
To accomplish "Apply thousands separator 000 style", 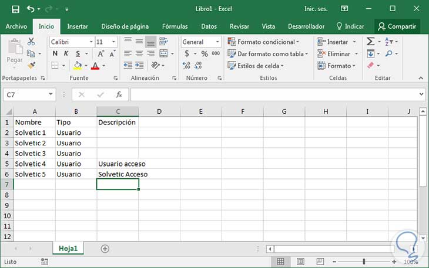I will (216, 53).
